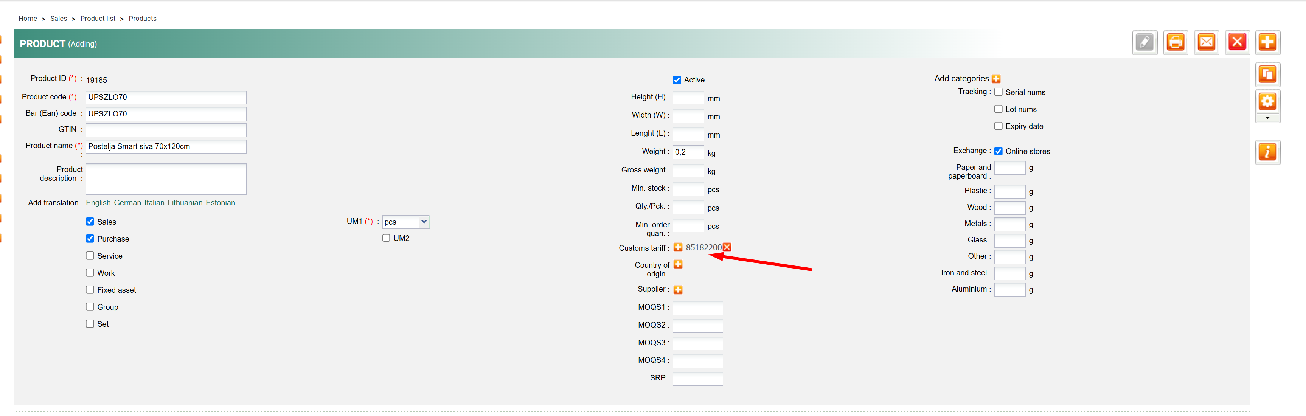This screenshot has width=1306, height=416.
Task: Enable the Service checkbox
Action: (90, 256)
